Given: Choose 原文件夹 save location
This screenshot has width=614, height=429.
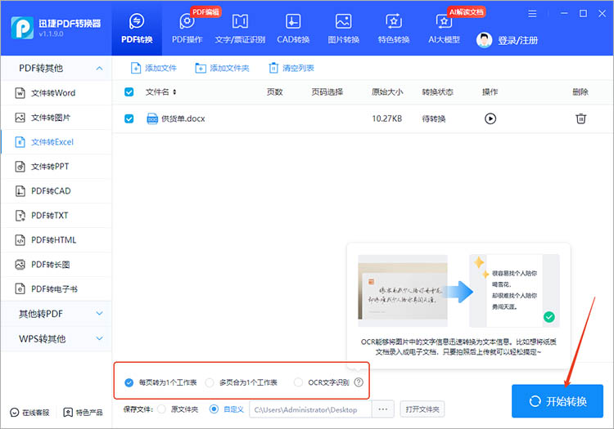Looking at the screenshot, I should click(x=161, y=409).
